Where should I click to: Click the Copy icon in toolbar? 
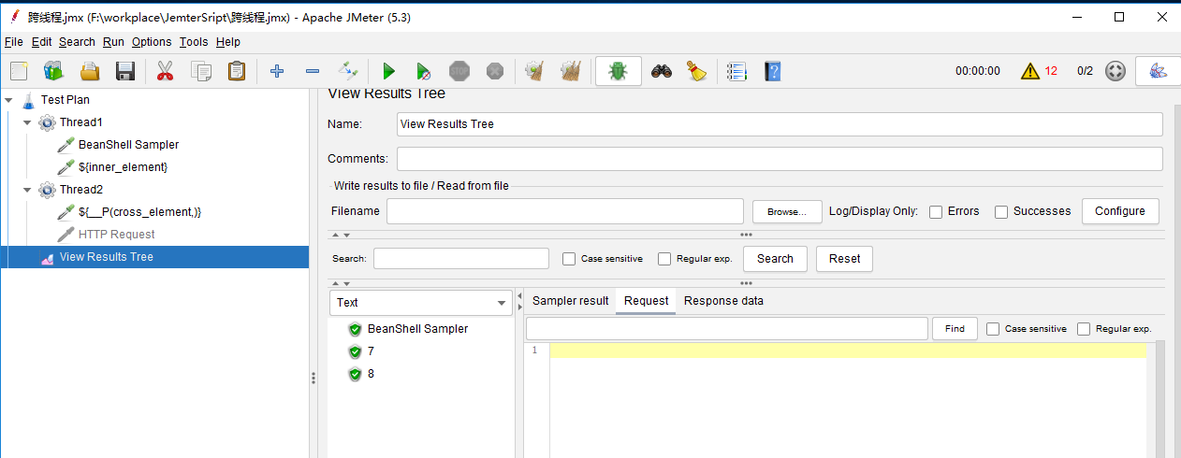[201, 71]
